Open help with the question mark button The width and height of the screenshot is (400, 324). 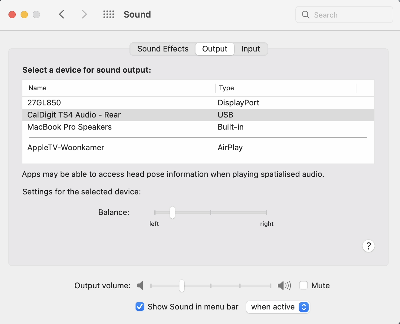click(369, 246)
